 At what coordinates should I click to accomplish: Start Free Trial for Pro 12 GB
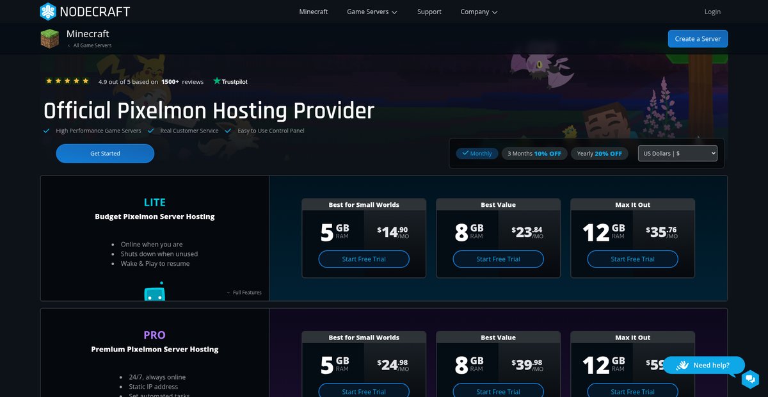[x=632, y=391]
